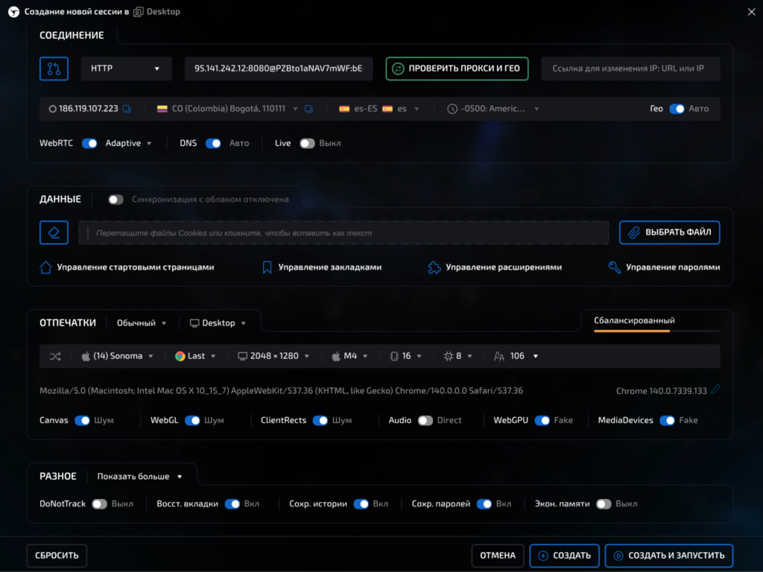Click the eraser icon to clear cookies
Viewport: 763px width, 572px height.
click(54, 232)
